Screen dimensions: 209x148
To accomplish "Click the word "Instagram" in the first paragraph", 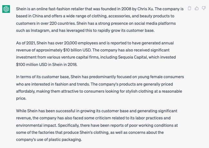I will tap(40, 30).
